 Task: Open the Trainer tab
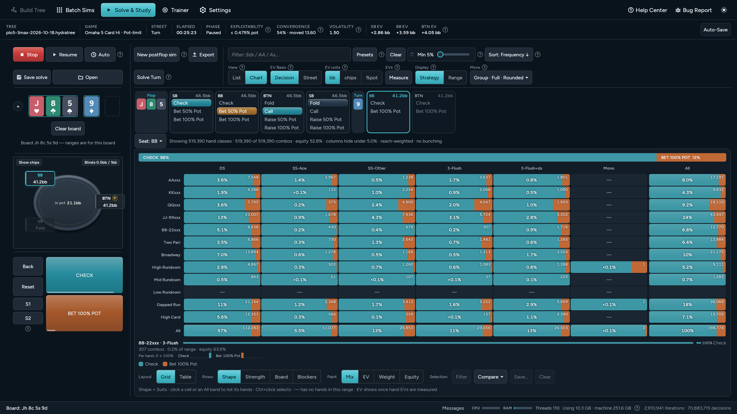click(175, 10)
